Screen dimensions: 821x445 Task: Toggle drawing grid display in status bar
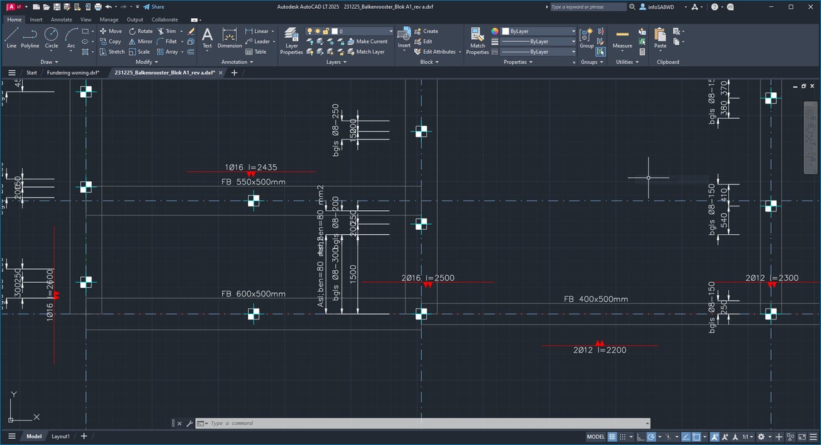coord(613,437)
